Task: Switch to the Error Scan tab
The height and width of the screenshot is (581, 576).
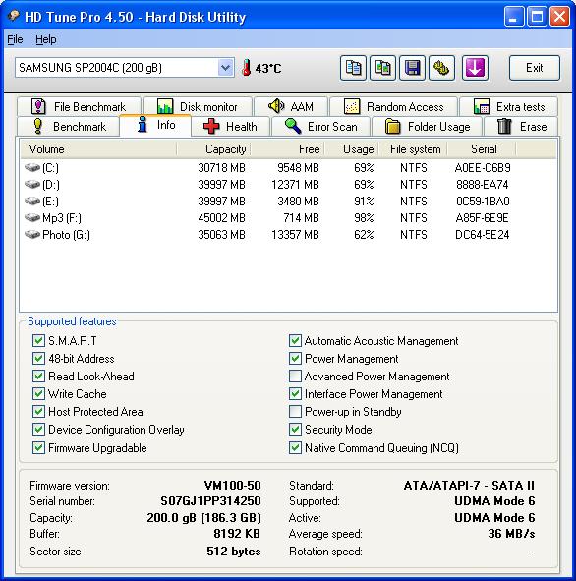Action: tap(320, 127)
